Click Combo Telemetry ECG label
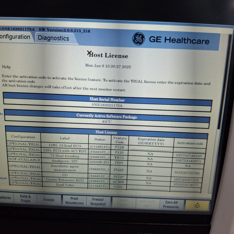The image size is (234, 234). point(65,180)
